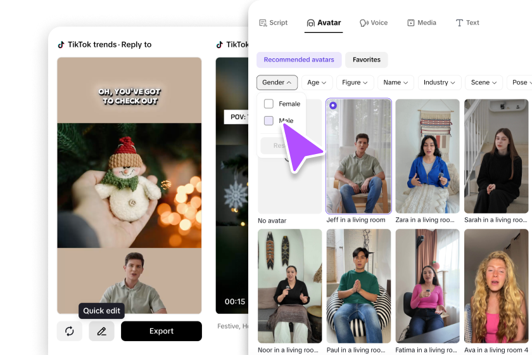
Task: Click the 'OH, YOU'VE GOT TO CHECK OUT' caption
Action: click(x=129, y=96)
